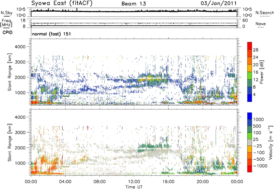Click the '60' Nave tick label

[245, 20]
